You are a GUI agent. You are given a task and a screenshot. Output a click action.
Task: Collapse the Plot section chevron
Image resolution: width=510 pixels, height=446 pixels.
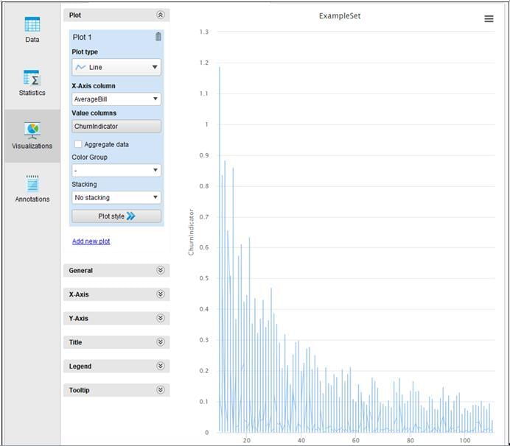click(x=161, y=15)
